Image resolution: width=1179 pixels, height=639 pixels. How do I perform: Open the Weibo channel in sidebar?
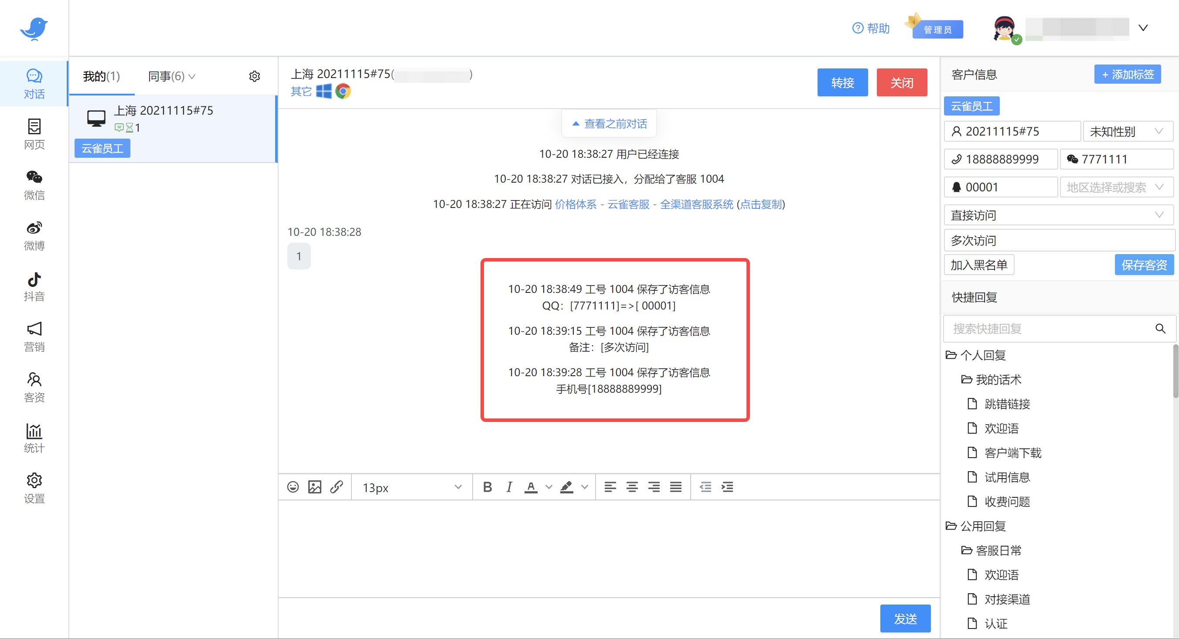(34, 235)
